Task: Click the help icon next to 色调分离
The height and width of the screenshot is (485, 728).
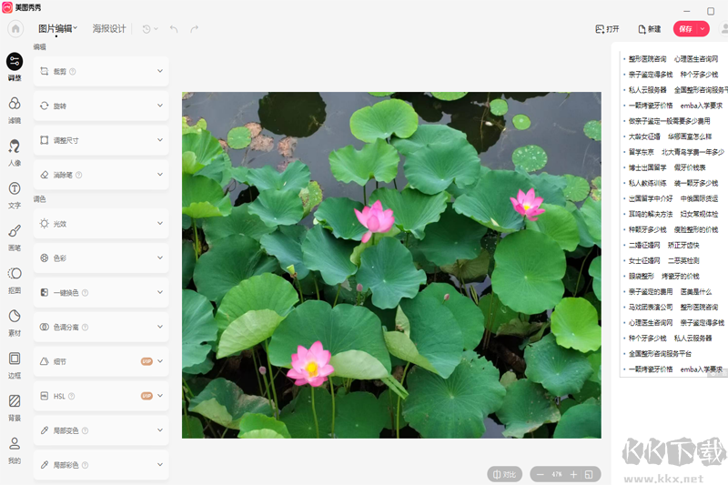Action: click(85, 328)
